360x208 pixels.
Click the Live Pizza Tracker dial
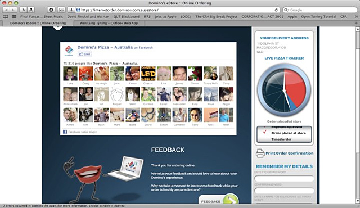tap(284, 90)
